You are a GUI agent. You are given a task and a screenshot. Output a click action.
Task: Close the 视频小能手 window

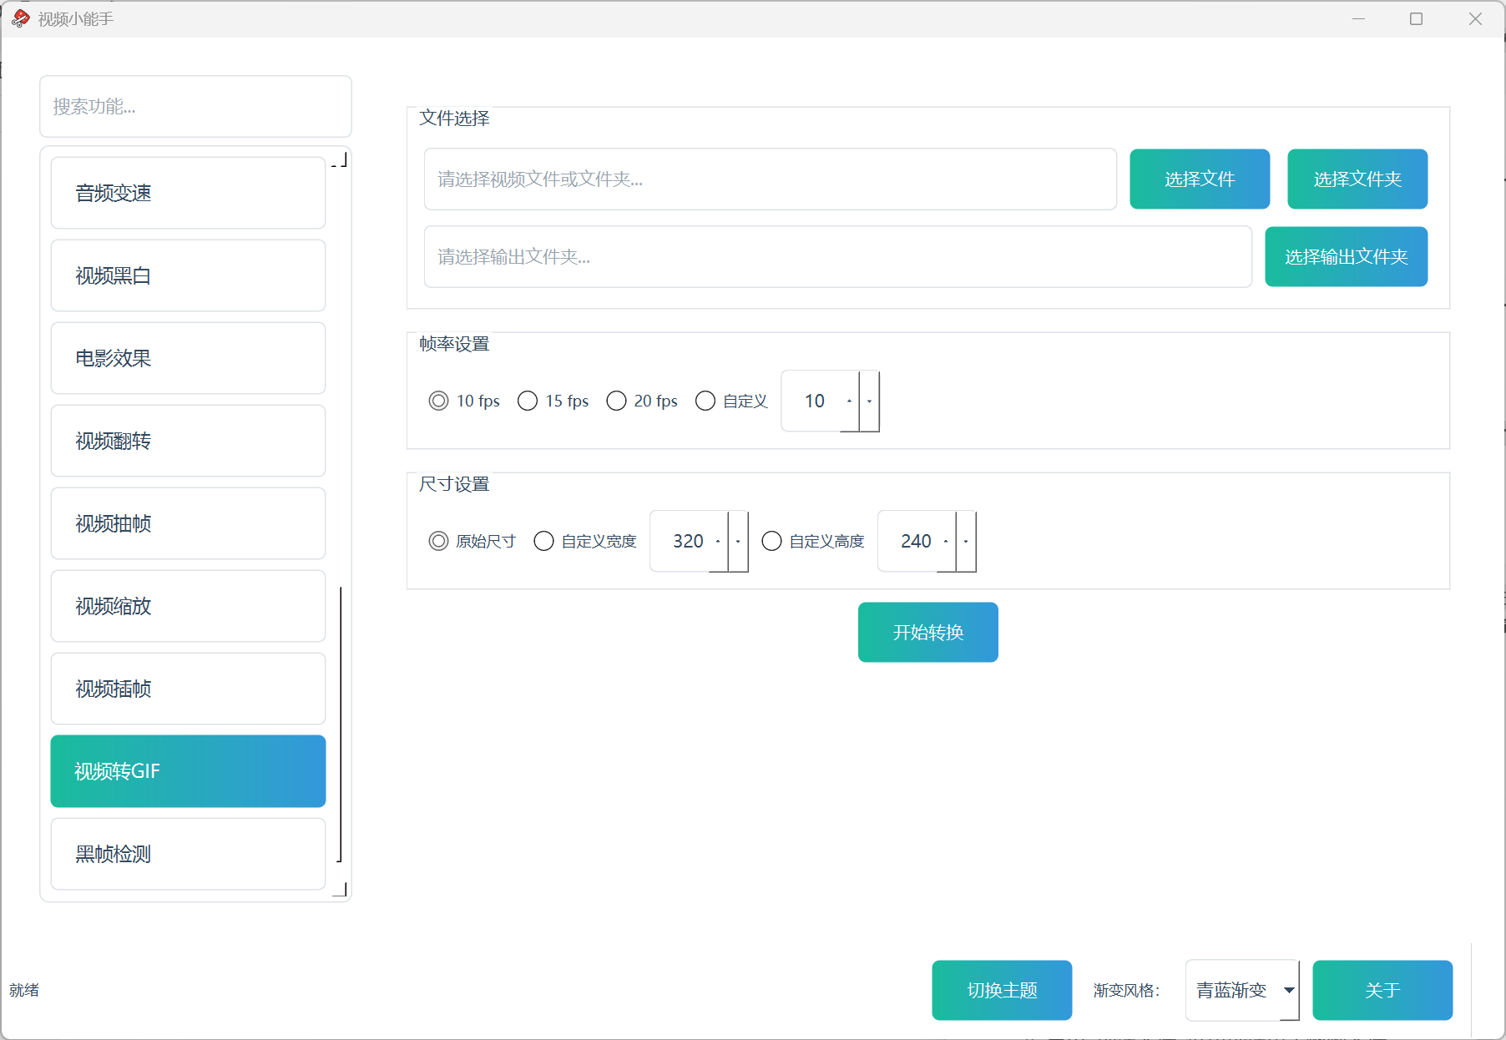click(1475, 18)
